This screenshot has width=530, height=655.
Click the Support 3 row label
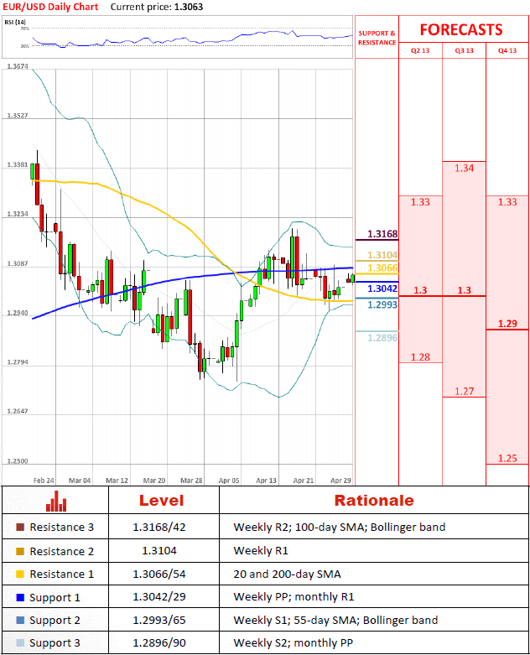[x=55, y=643]
